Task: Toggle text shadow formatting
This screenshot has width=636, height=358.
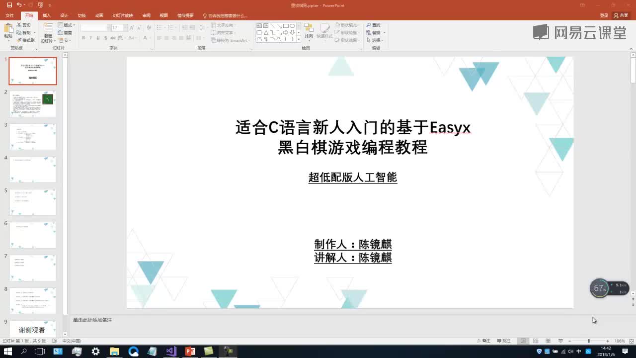Action: [x=105, y=38]
